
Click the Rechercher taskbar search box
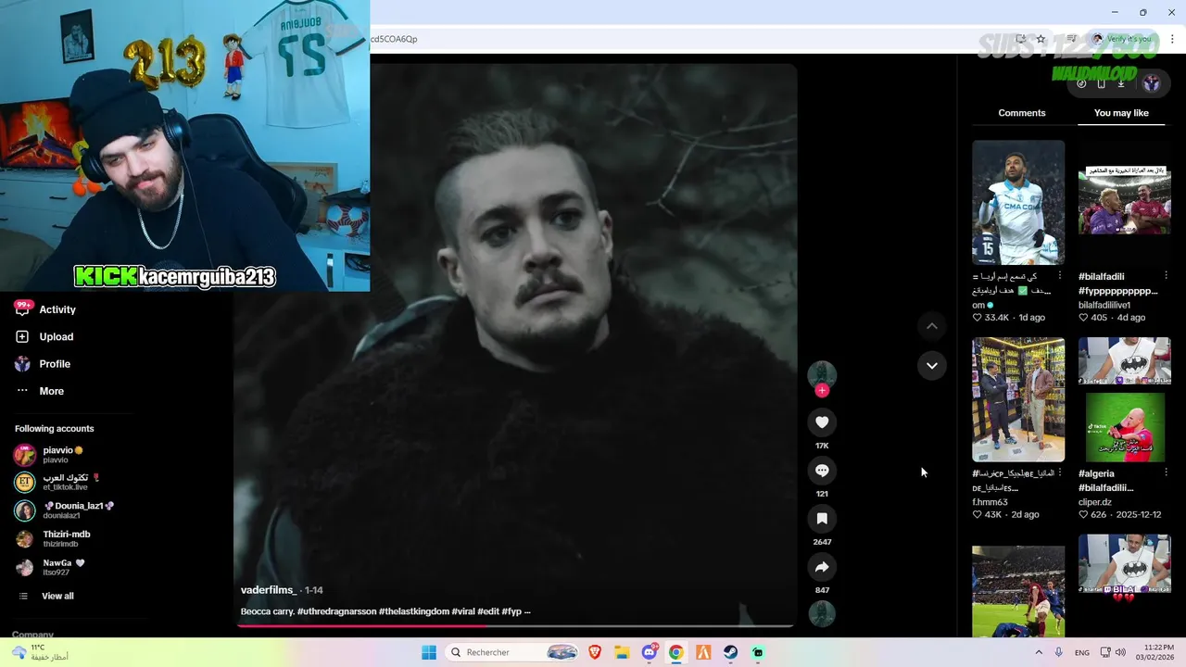513,652
